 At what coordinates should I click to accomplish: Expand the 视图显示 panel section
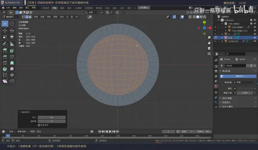pyautogui.click(x=226, y=102)
